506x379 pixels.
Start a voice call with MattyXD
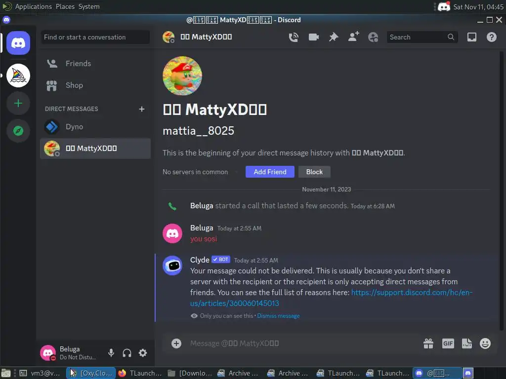coord(294,37)
